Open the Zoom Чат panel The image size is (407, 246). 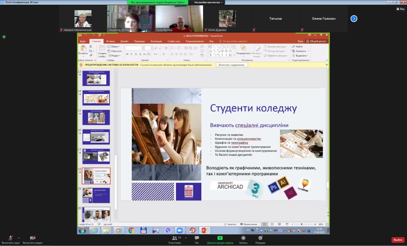click(197, 238)
